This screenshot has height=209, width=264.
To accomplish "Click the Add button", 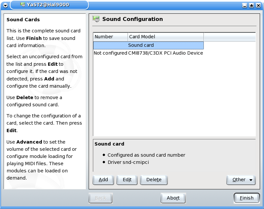I will coord(103,180).
